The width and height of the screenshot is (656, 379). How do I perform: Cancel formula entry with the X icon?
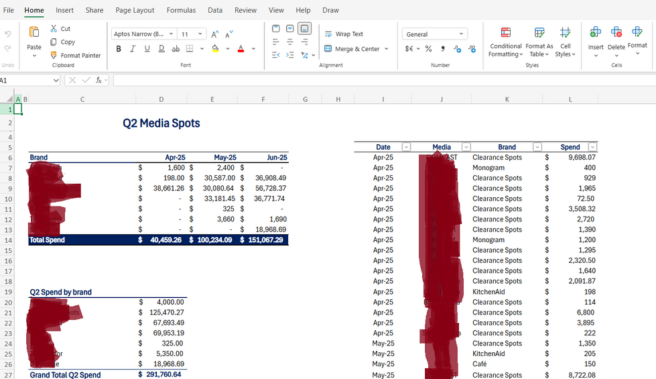coord(72,80)
